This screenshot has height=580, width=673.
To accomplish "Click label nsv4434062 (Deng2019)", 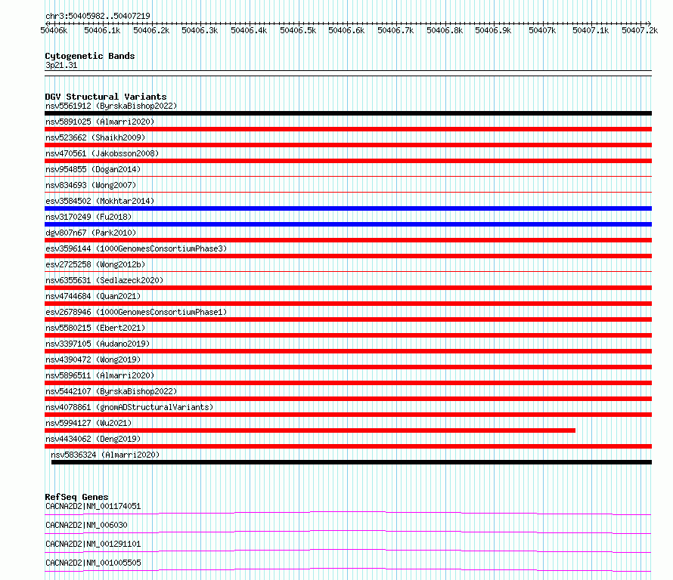I will (93, 439).
